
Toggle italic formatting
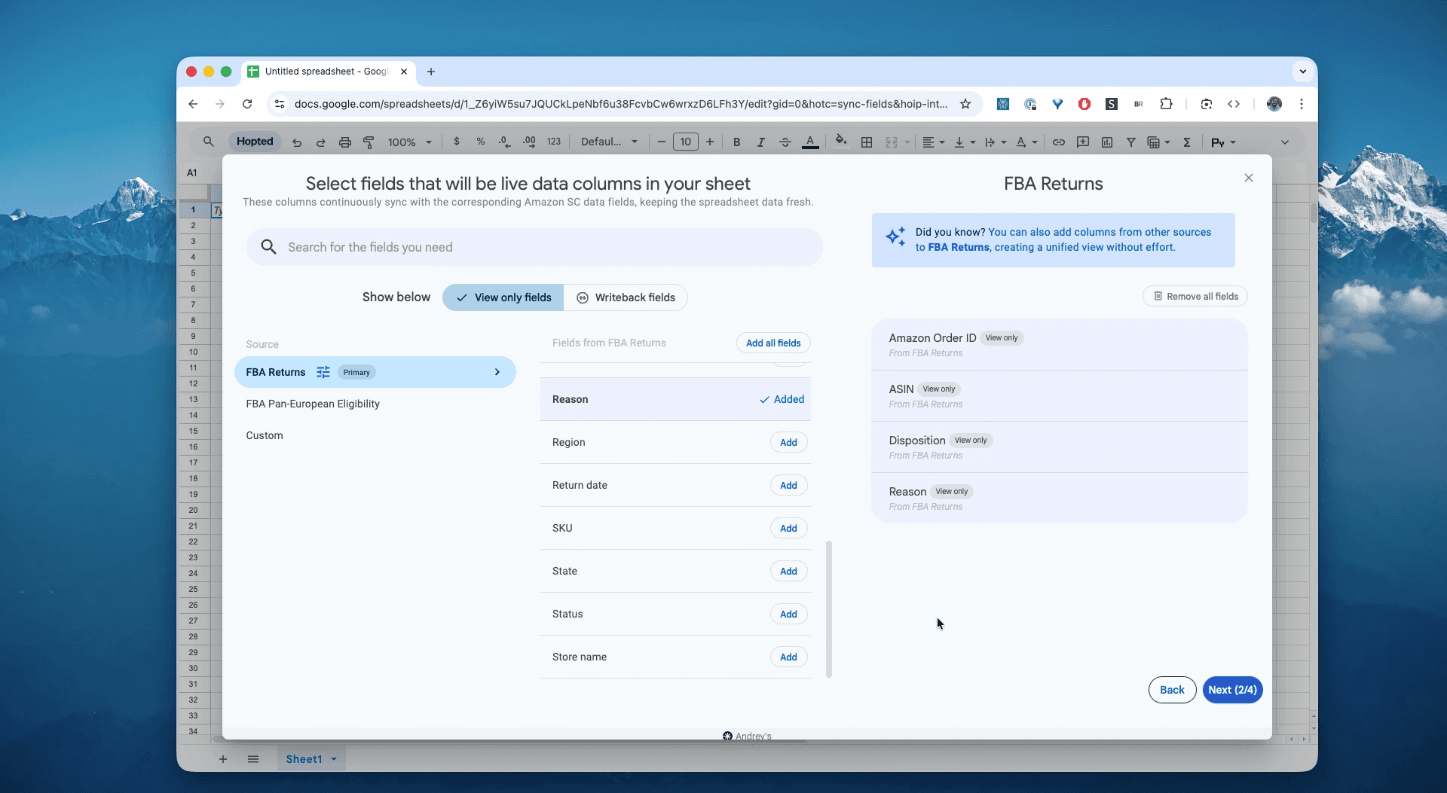pyautogui.click(x=761, y=142)
